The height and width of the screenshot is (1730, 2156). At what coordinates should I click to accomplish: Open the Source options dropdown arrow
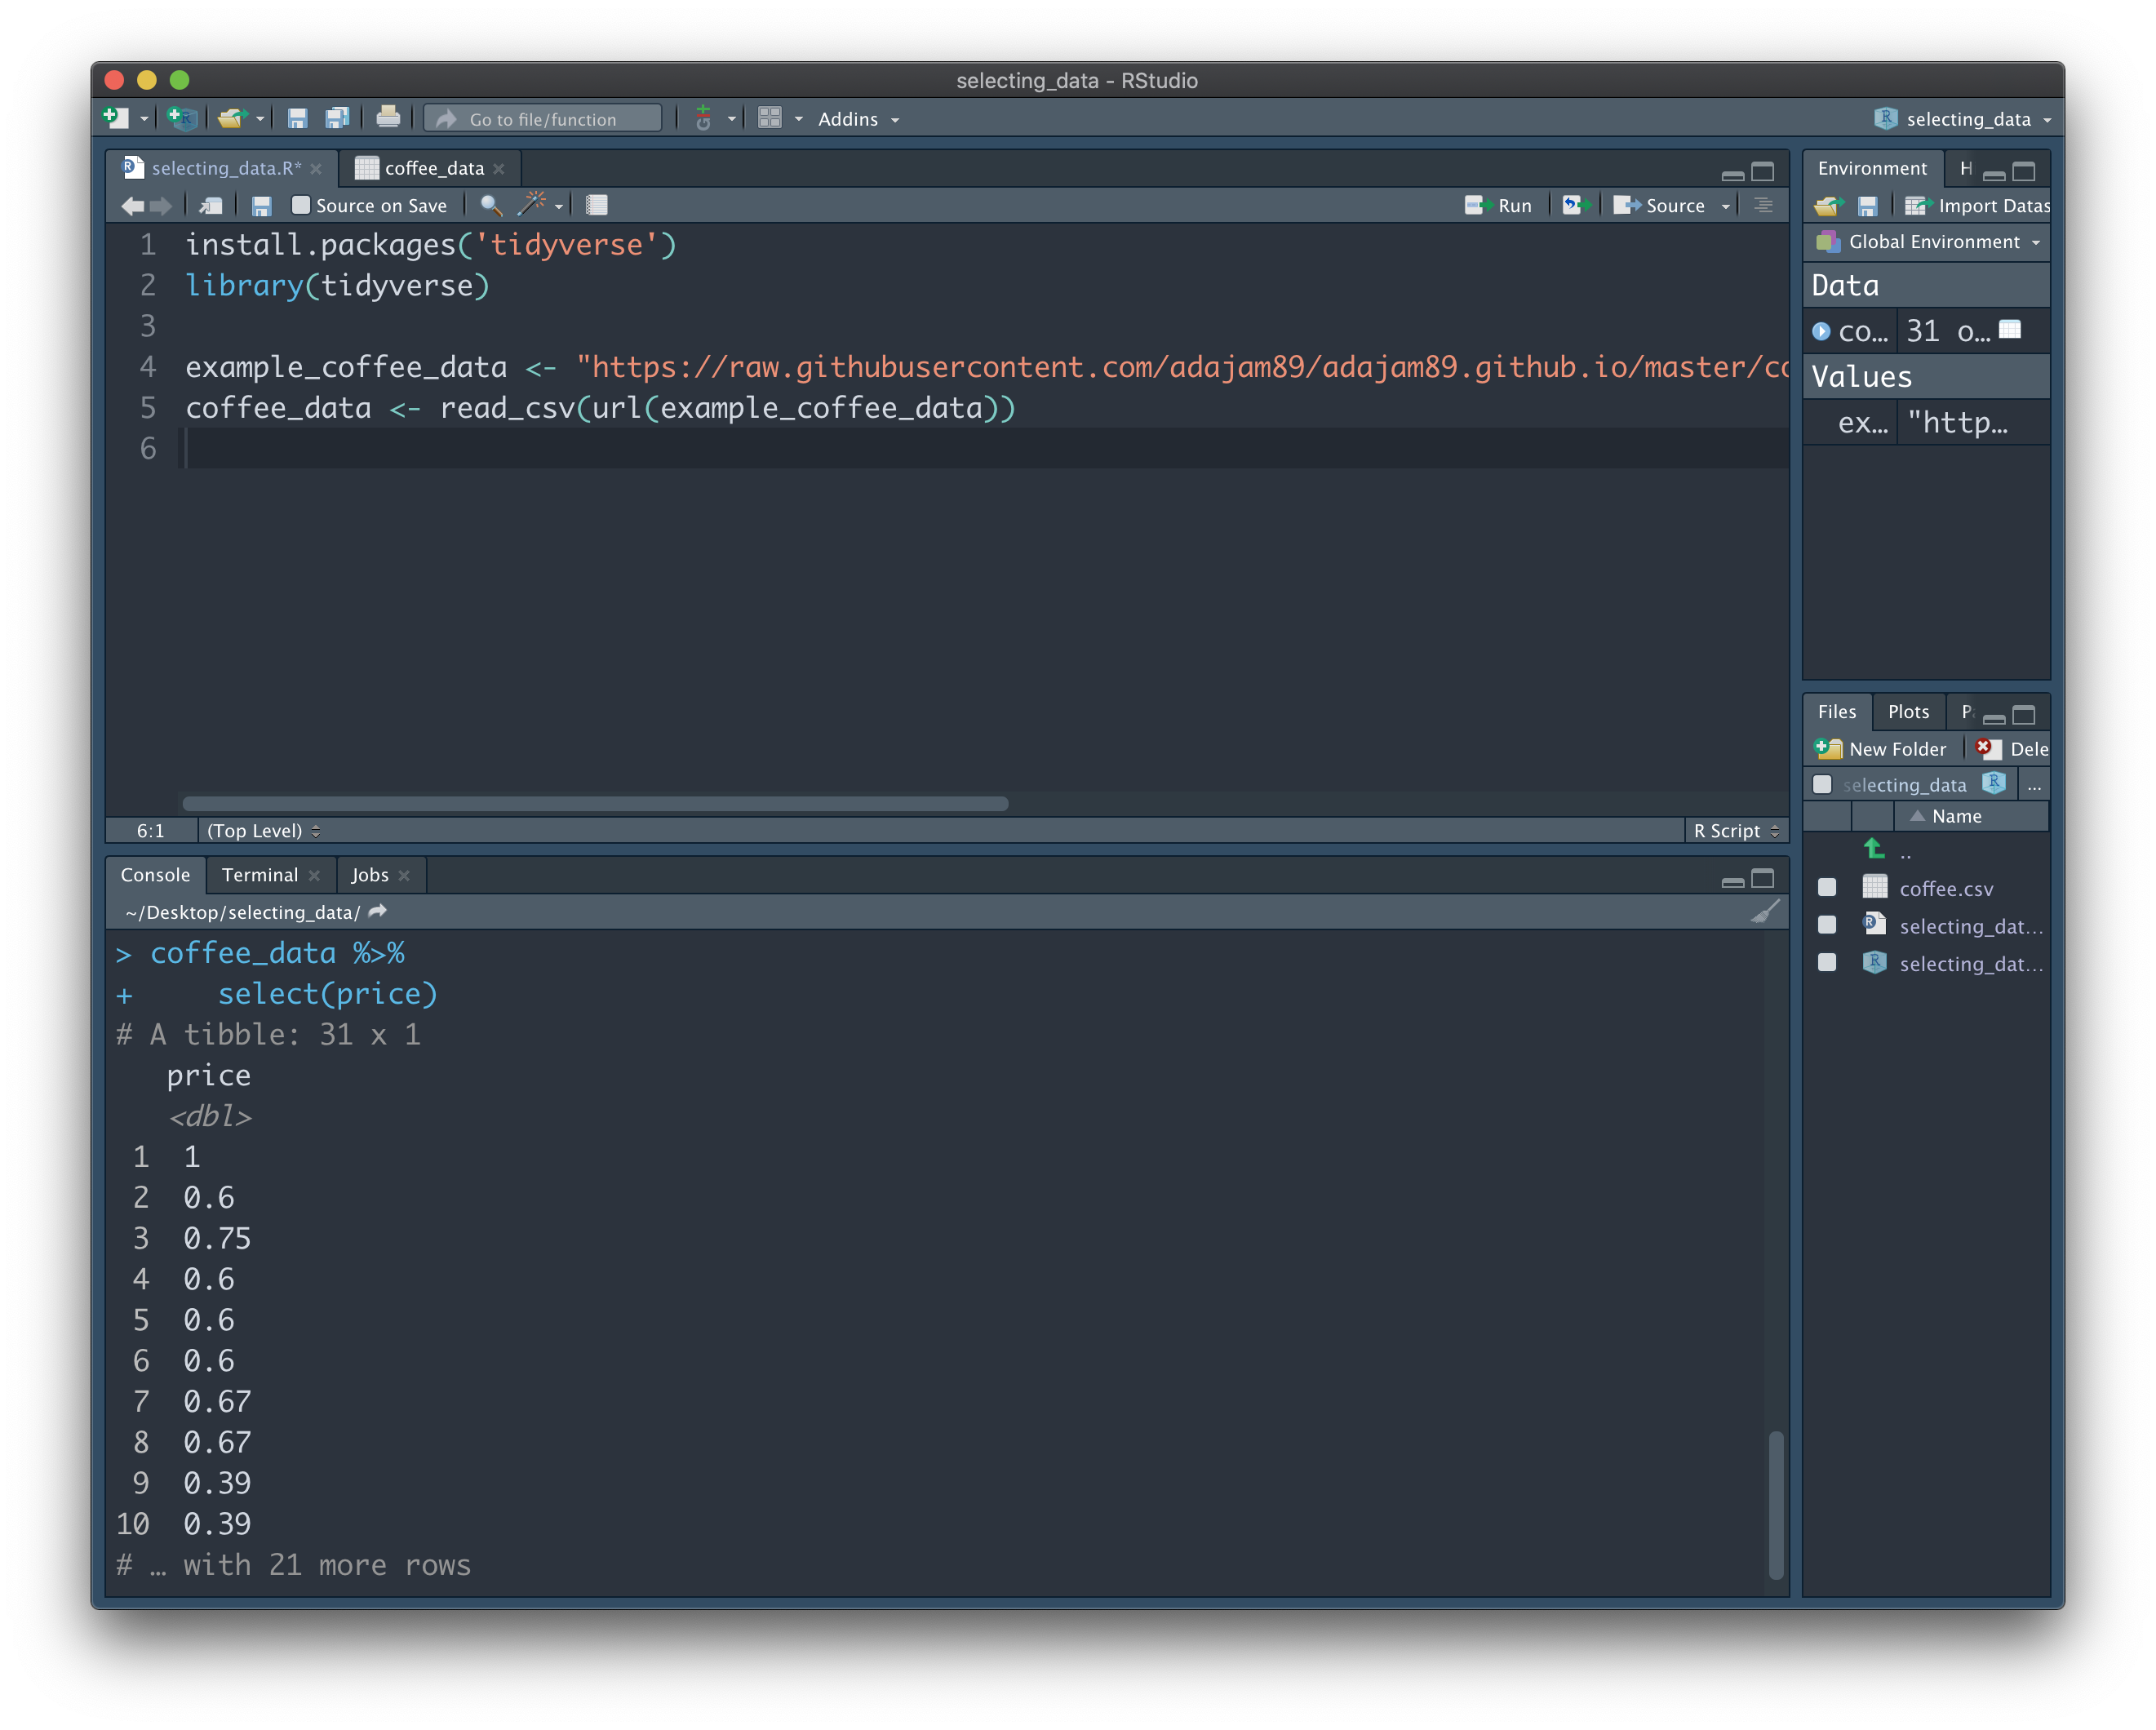click(1725, 206)
